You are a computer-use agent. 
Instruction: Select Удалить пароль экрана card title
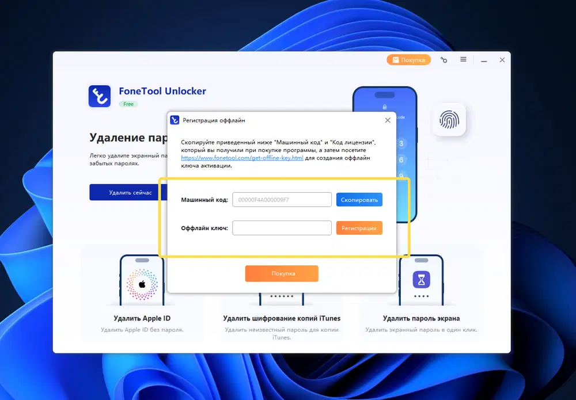click(422, 318)
